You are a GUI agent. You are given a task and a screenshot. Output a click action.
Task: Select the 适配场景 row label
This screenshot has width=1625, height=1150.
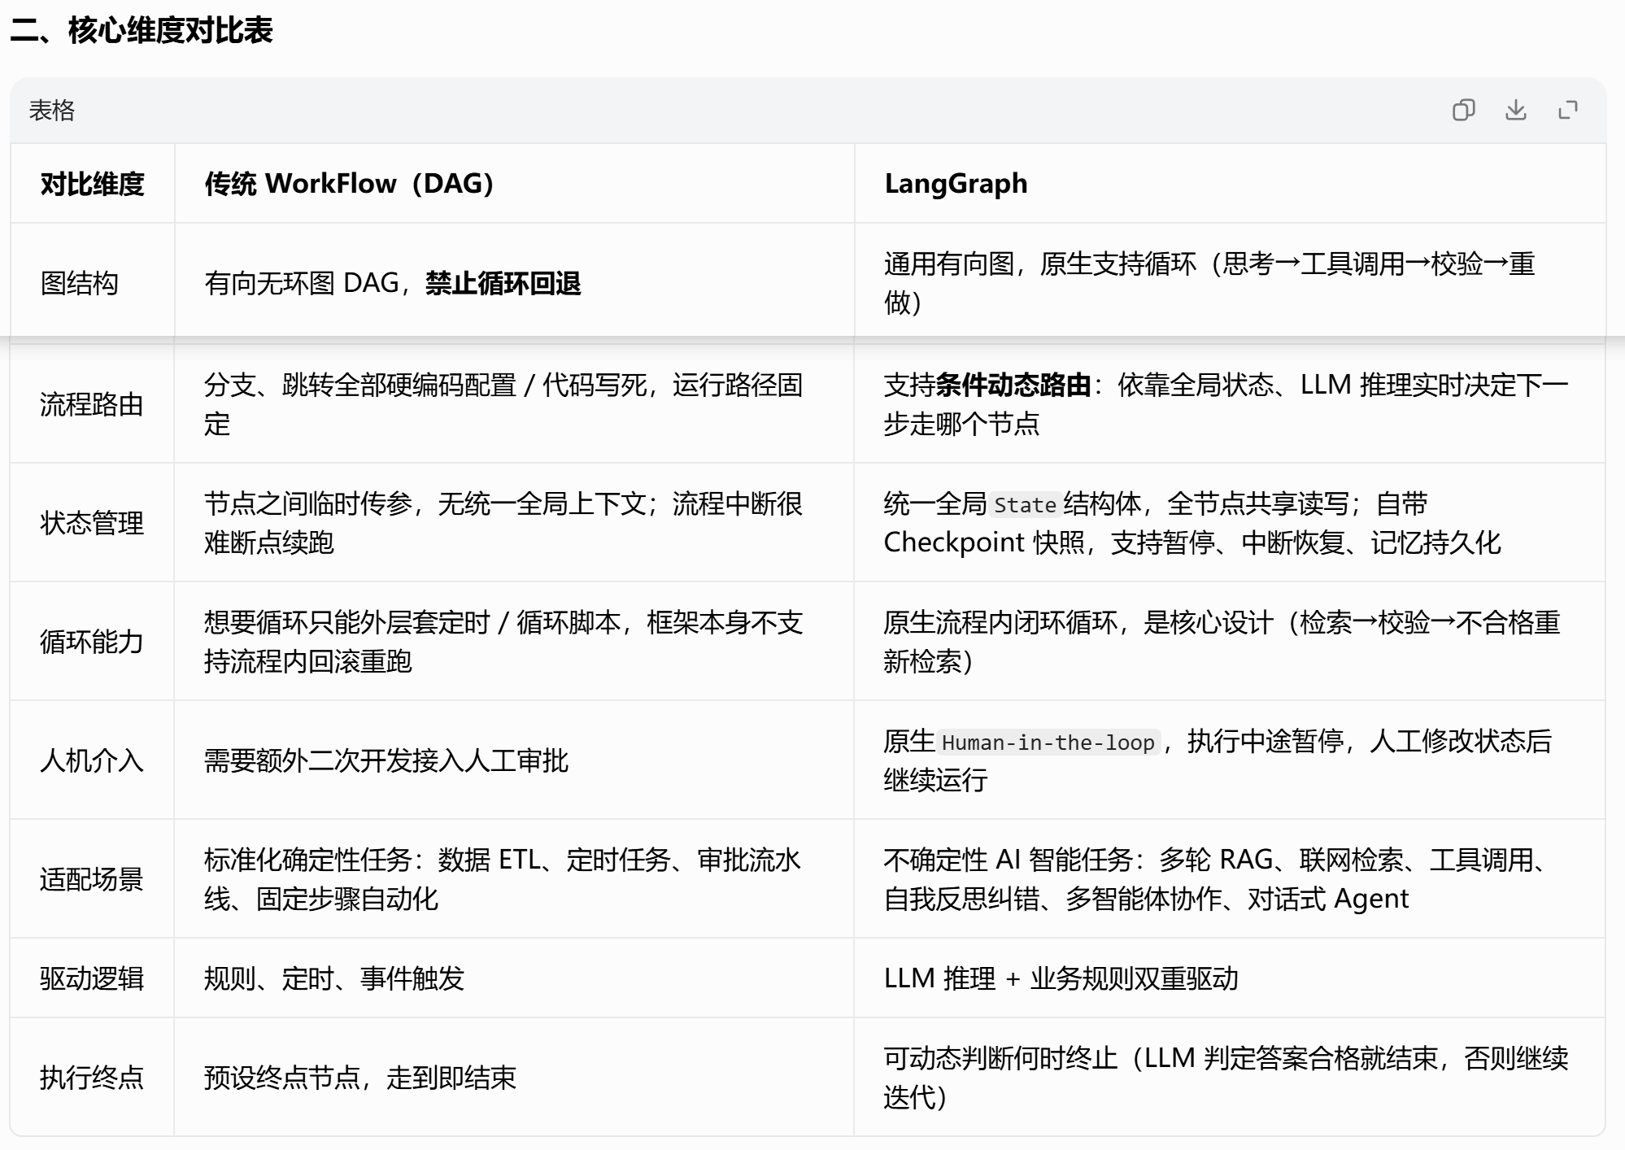click(x=93, y=878)
